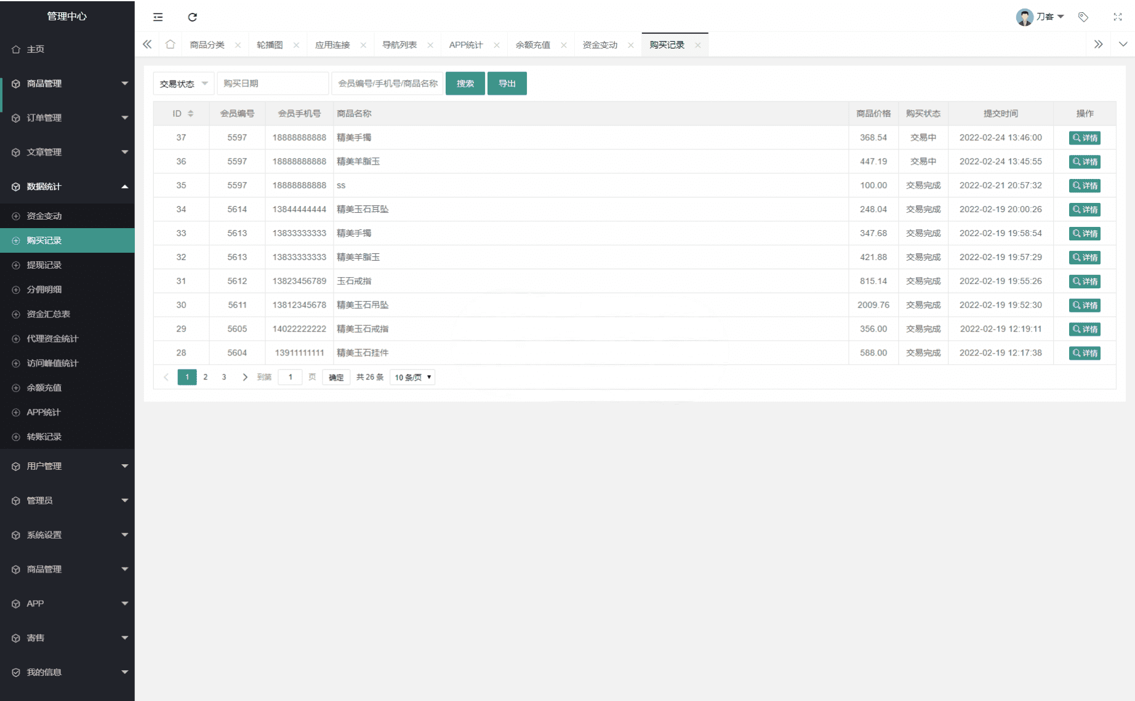Expand the 系统设置 menu
The image size is (1135, 701).
click(67, 535)
